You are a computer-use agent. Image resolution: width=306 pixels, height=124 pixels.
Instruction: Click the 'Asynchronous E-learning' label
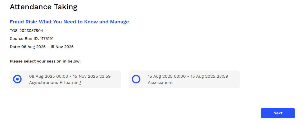[55, 82]
